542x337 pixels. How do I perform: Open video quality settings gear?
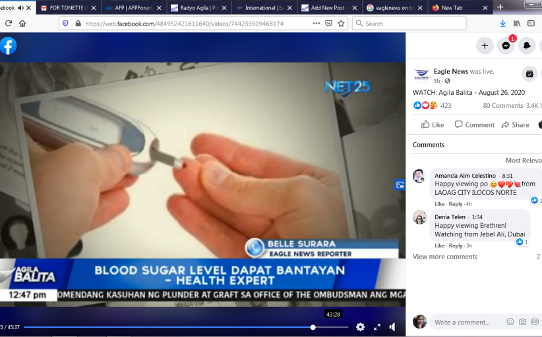(x=360, y=326)
